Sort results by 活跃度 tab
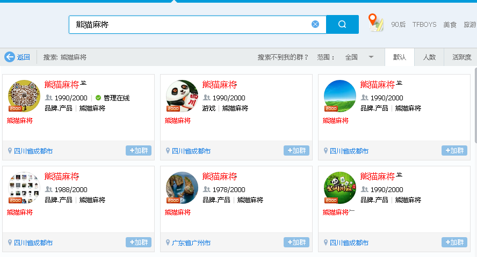 (461, 57)
